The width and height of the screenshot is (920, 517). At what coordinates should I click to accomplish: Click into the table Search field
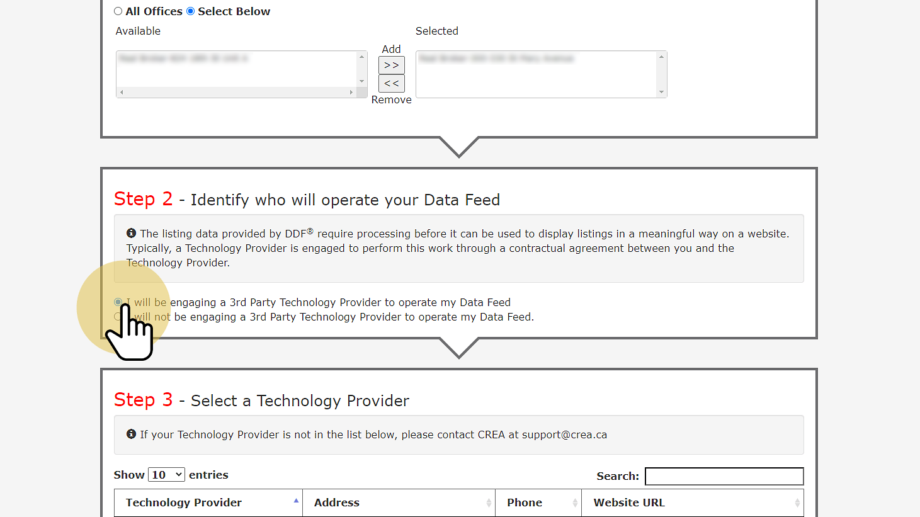[x=724, y=476]
